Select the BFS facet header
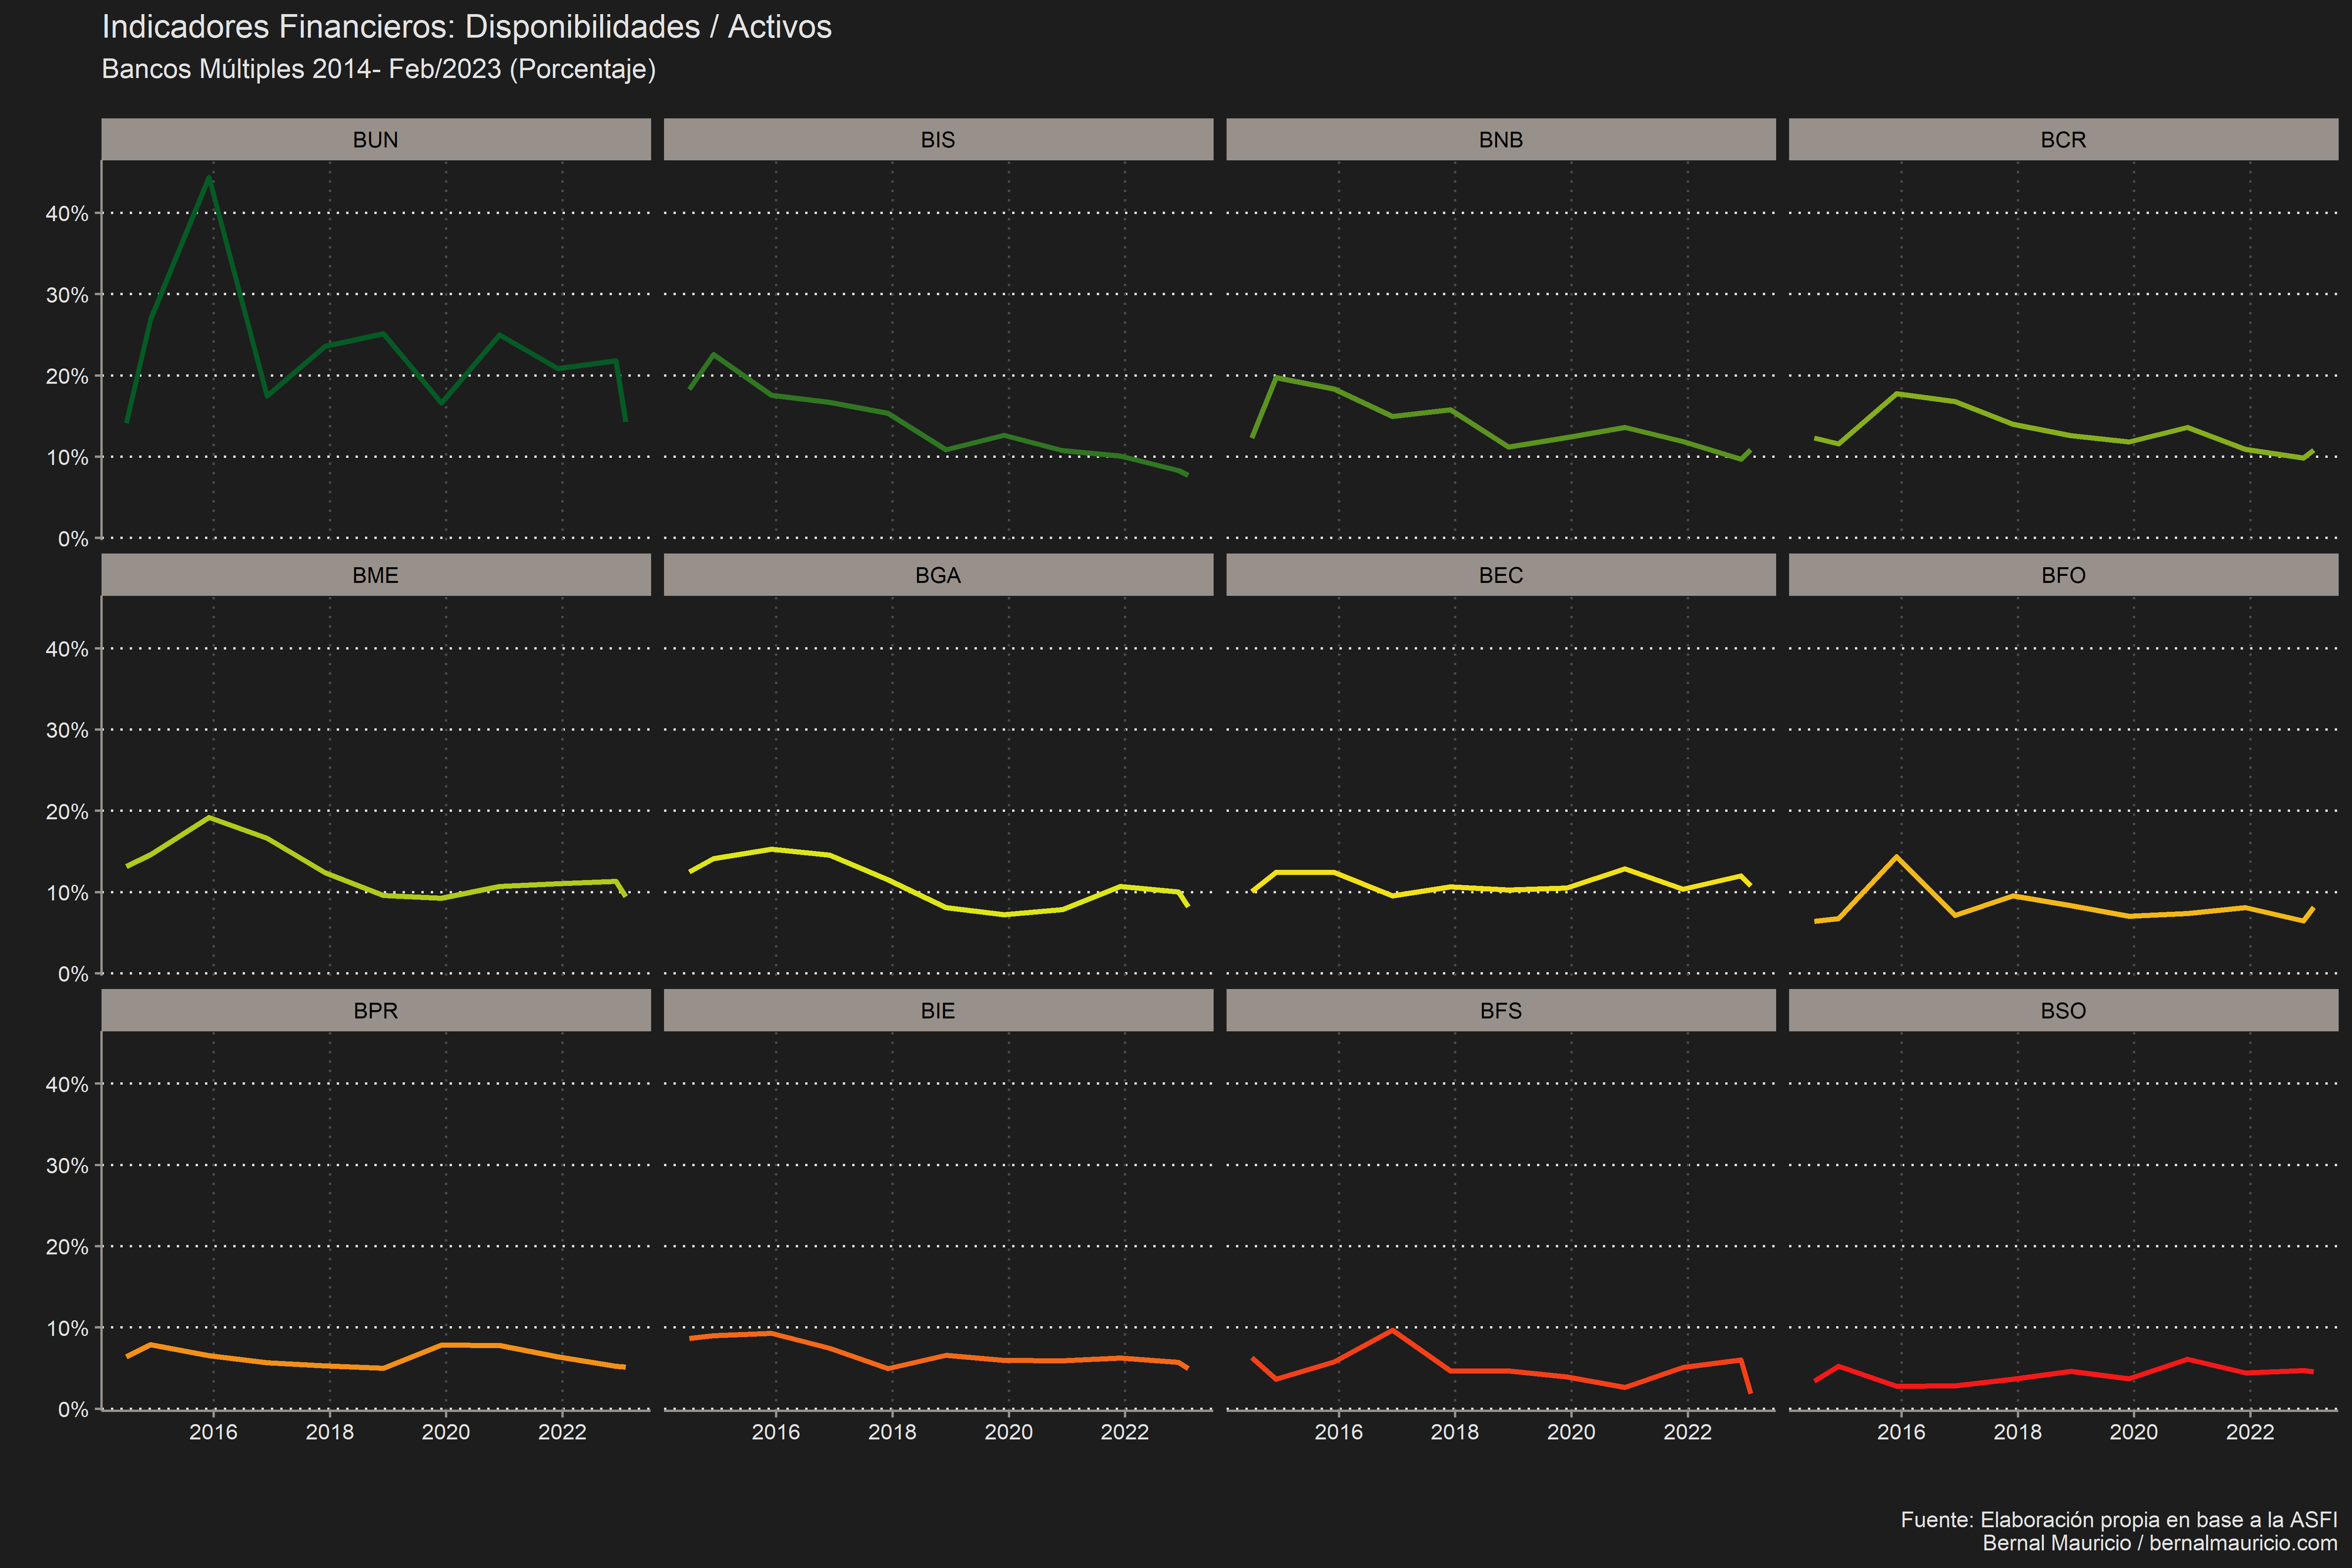 click(1501, 1011)
